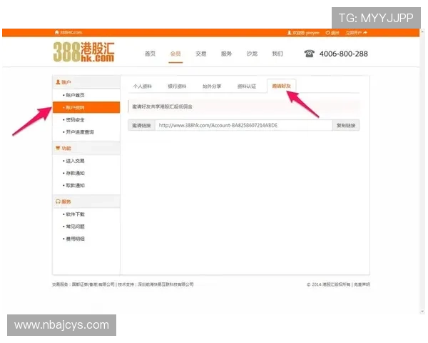Click the 账户 sidebar section header
The image size is (428, 343).
[x=86, y=82]
